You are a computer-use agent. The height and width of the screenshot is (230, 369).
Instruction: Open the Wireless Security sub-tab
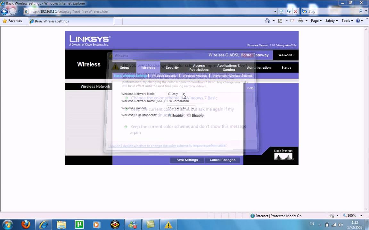[164, 76]
